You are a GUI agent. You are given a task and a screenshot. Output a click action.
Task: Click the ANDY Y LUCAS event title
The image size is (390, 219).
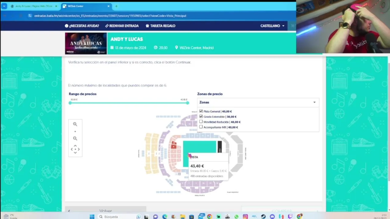126,39
